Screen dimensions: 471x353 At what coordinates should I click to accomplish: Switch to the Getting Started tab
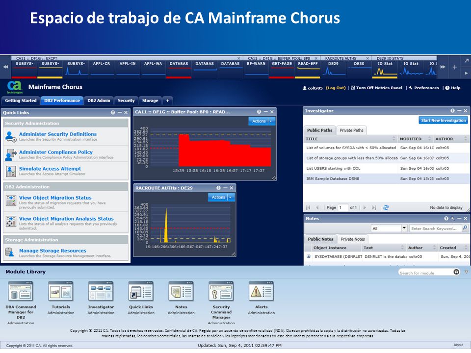pos(21,101)
